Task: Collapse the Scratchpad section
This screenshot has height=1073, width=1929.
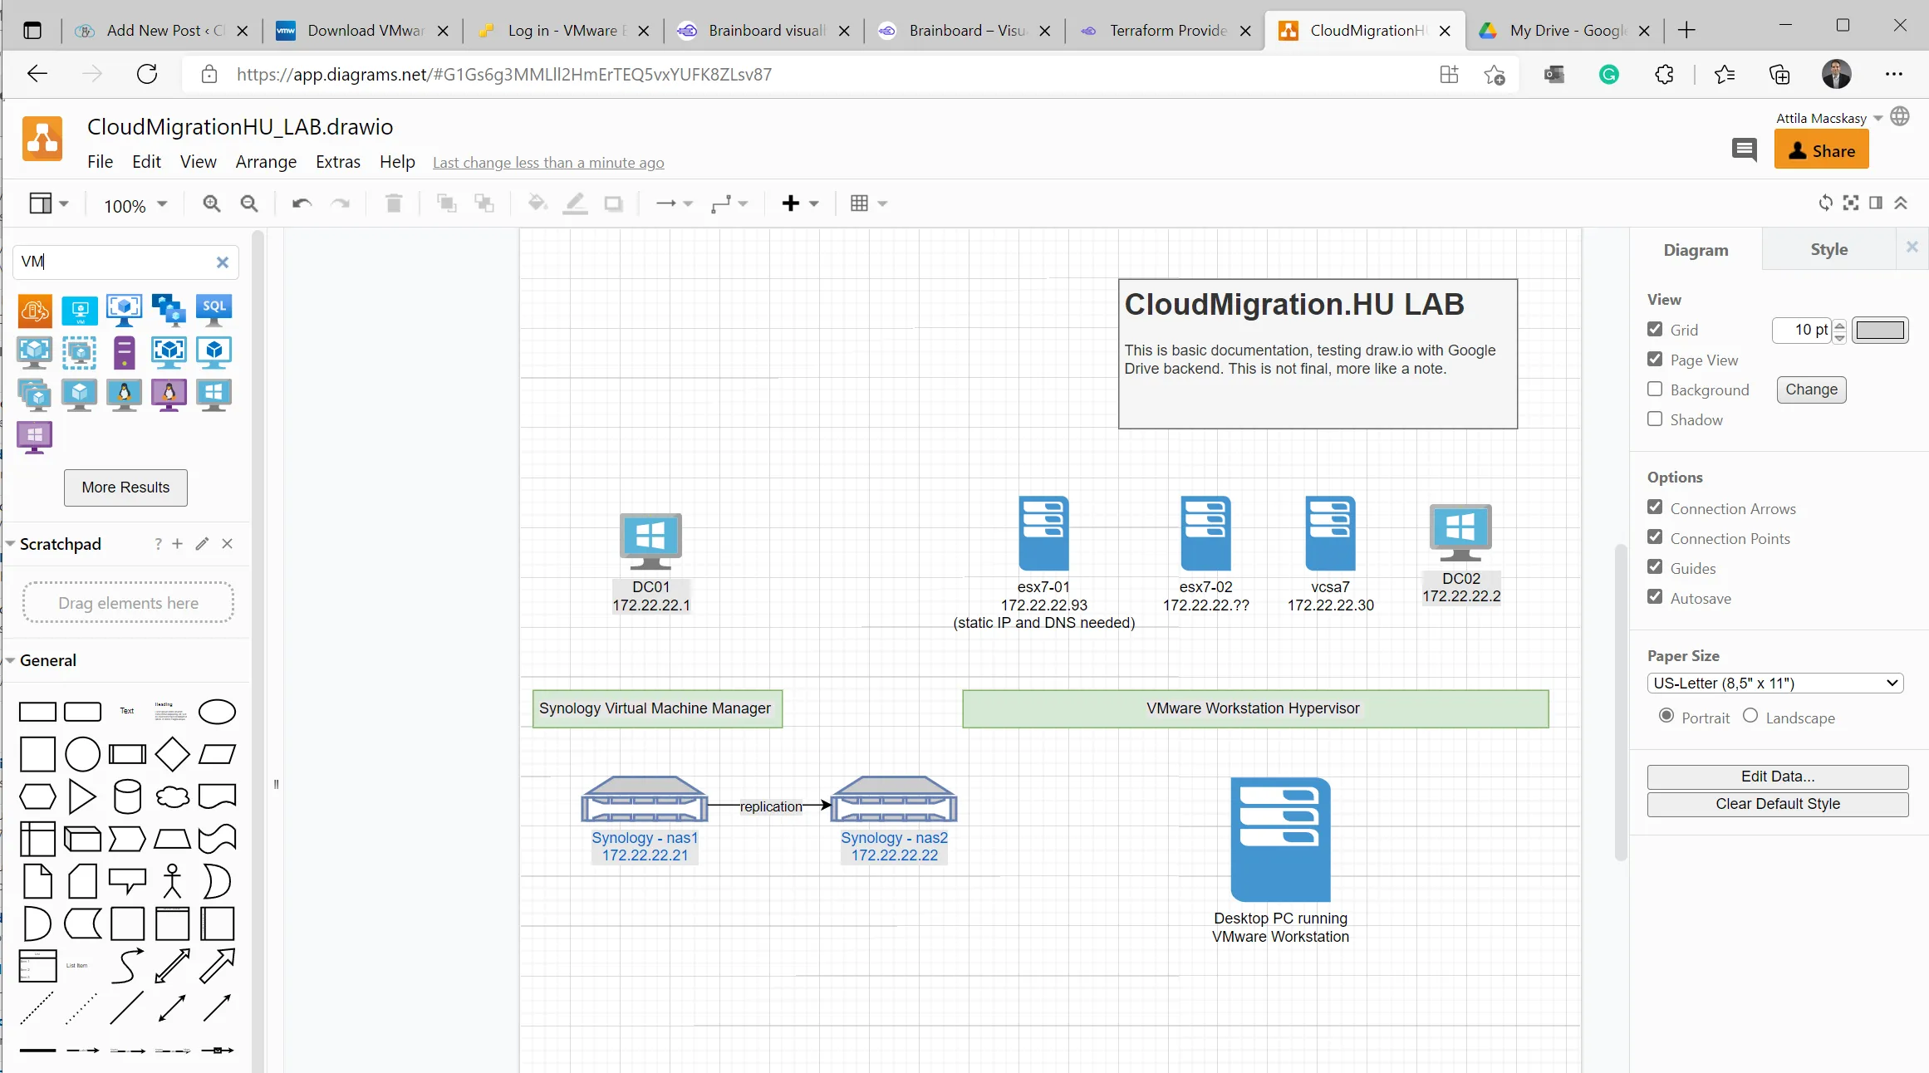Action: click(11, 544)
